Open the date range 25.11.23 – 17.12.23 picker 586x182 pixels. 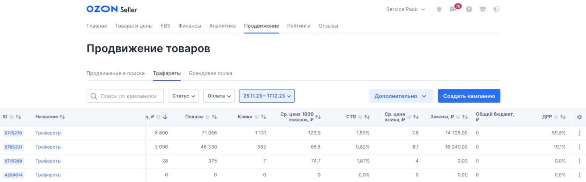[267, 96]
